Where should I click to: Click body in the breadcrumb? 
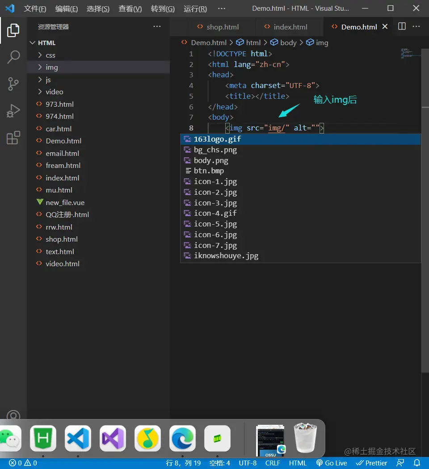click(283, 43)
